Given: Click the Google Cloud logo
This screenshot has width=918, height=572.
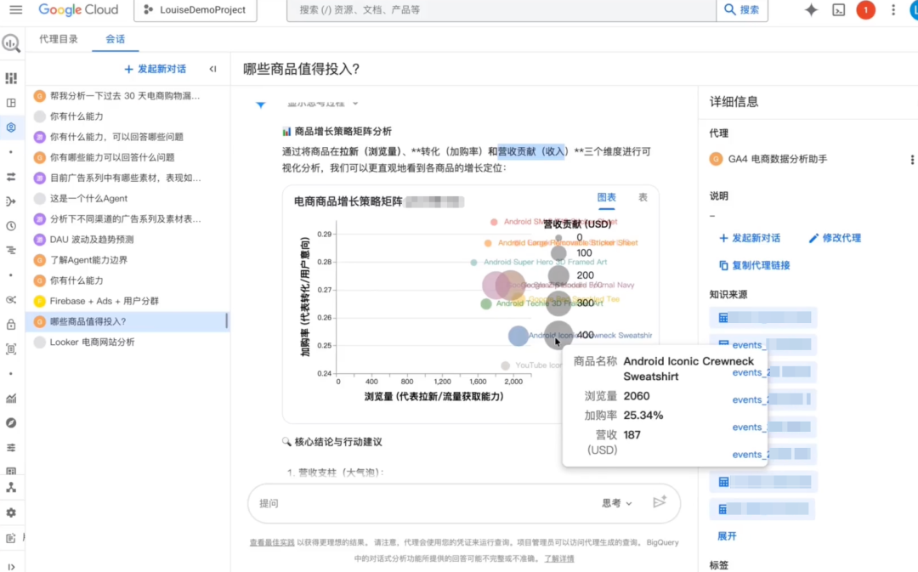Looking at the screenshot, I should [78, 10].
